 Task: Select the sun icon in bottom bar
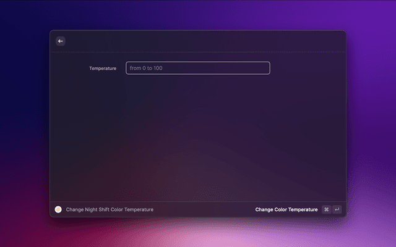(58, 209)
